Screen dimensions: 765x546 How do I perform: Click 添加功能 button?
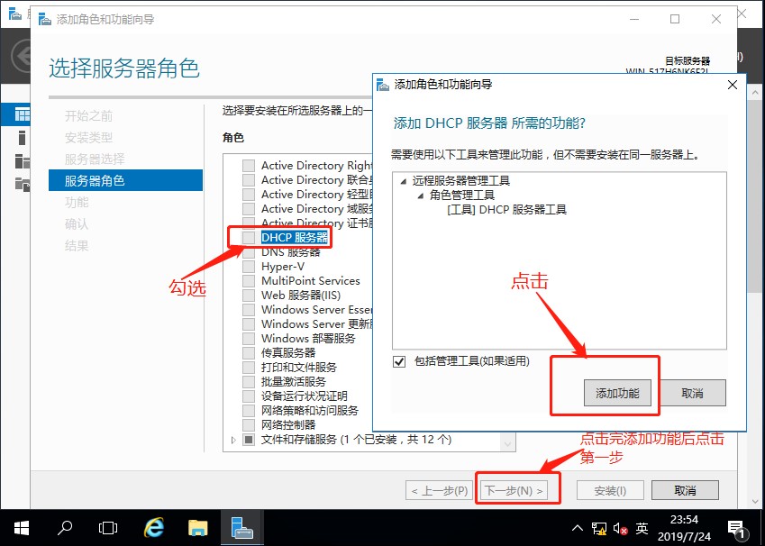coord(617,393)
